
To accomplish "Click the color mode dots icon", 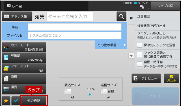I will pos(6,47).
